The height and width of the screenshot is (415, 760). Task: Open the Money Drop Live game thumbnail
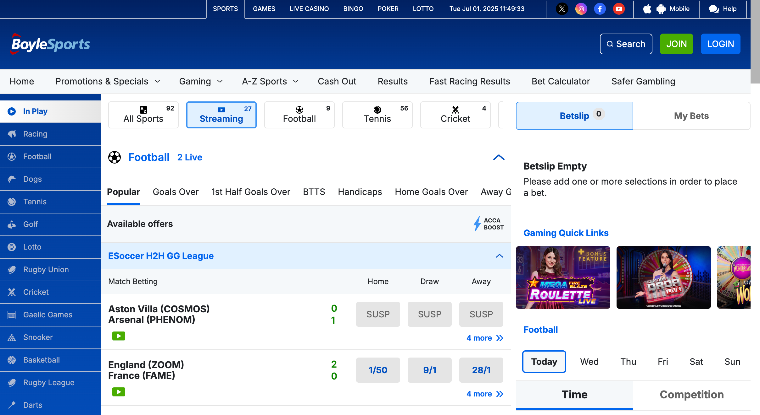click(x=664, y=278)
